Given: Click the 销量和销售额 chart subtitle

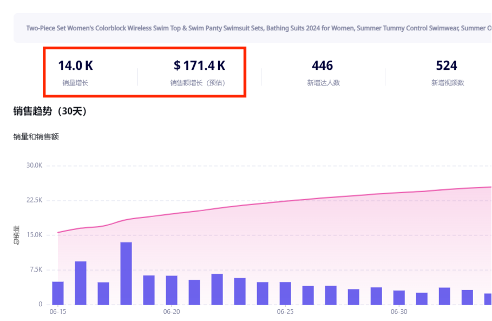Looking at the screenshot, I should coord(36,137).
